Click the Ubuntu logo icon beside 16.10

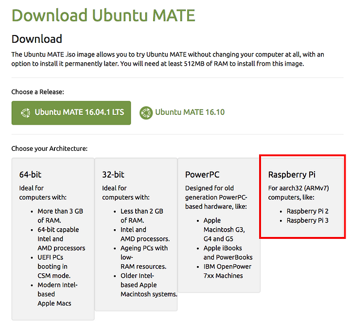pos(146,113)
